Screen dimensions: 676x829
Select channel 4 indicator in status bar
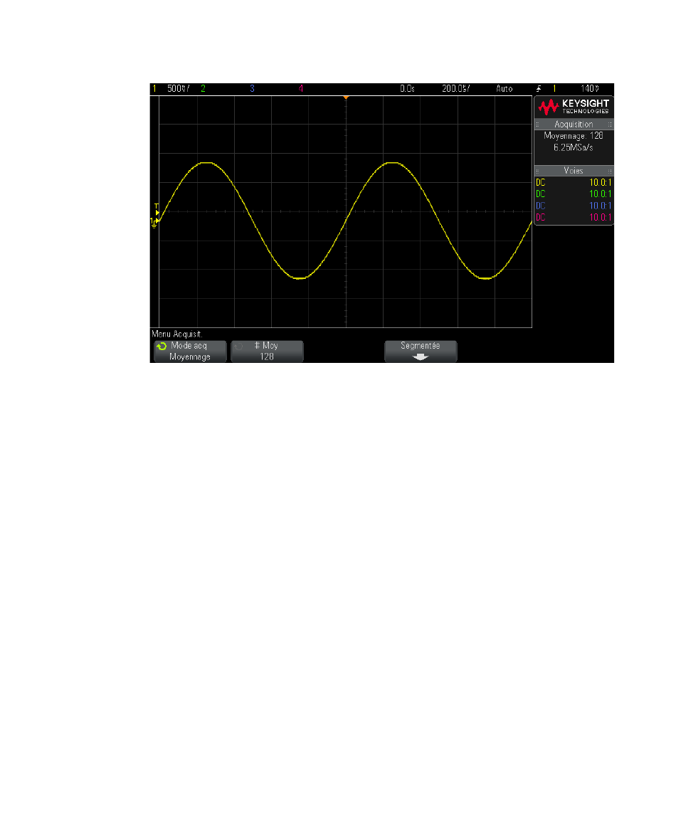(x=301, y=89)
